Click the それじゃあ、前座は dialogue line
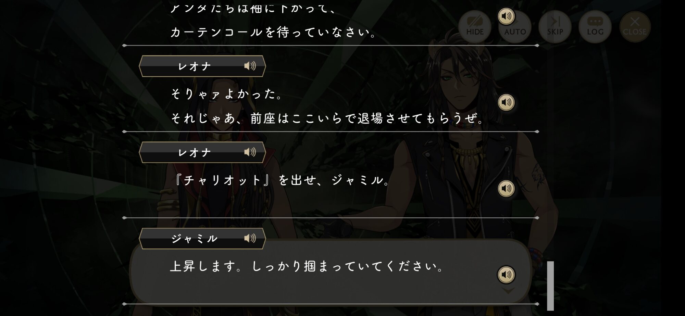The image size is (685, 316). 328,118
